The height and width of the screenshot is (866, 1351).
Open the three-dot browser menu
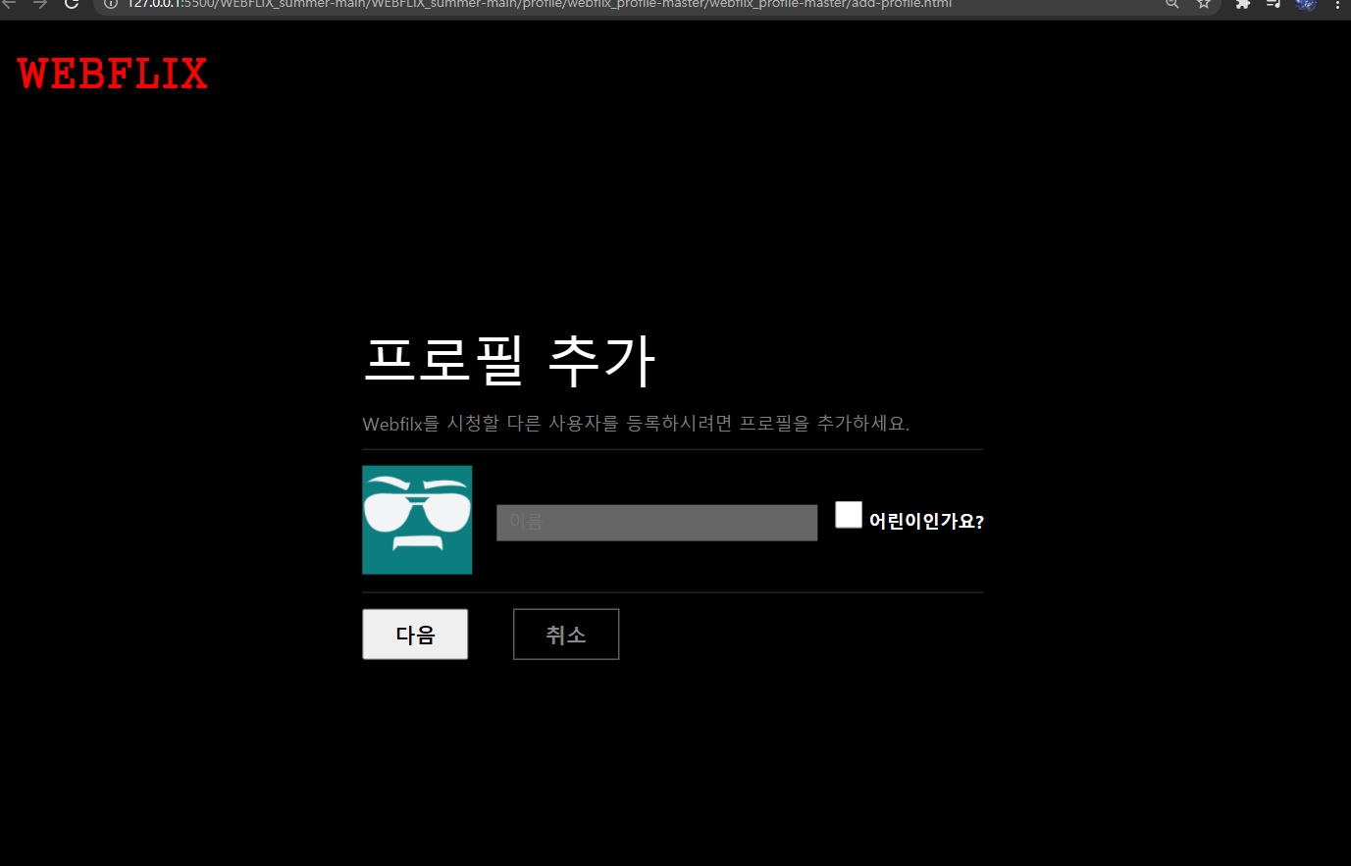(x=1338, y=6)
